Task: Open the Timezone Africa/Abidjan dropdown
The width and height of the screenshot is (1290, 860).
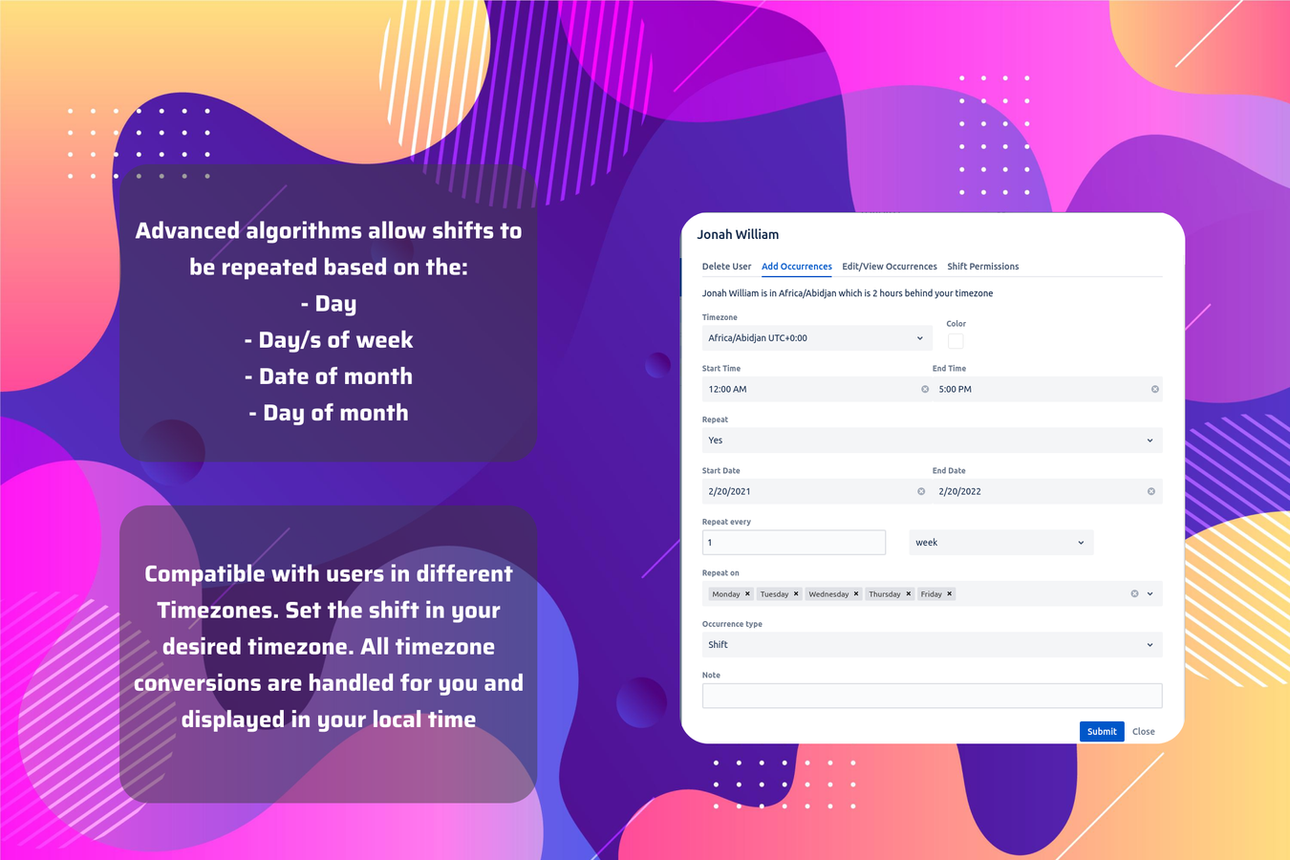Action: pos(817,338)
